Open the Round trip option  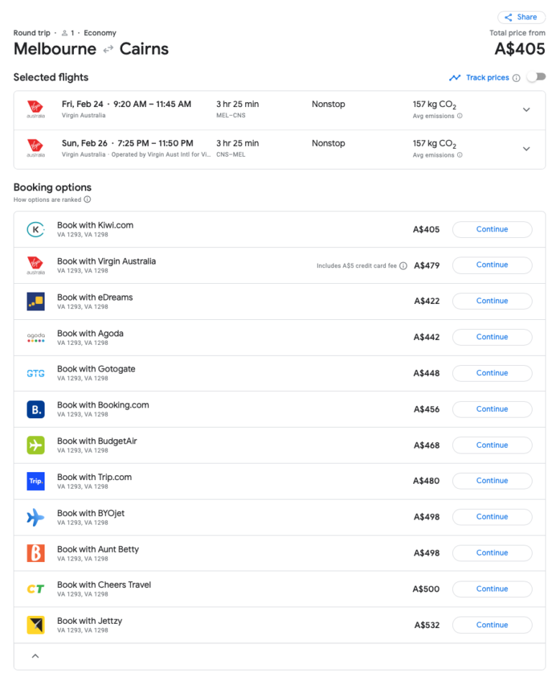pyautogui.click(x=31, y=32)
